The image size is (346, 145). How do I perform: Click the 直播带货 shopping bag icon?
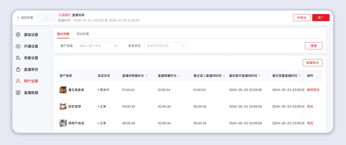tap(18, 69)
